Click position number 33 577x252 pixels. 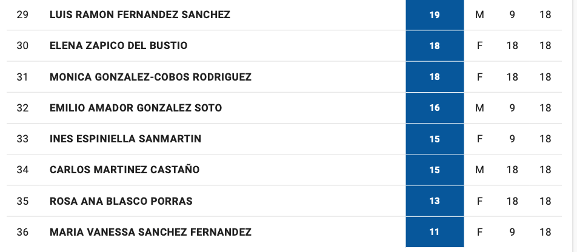pos(22,139)
